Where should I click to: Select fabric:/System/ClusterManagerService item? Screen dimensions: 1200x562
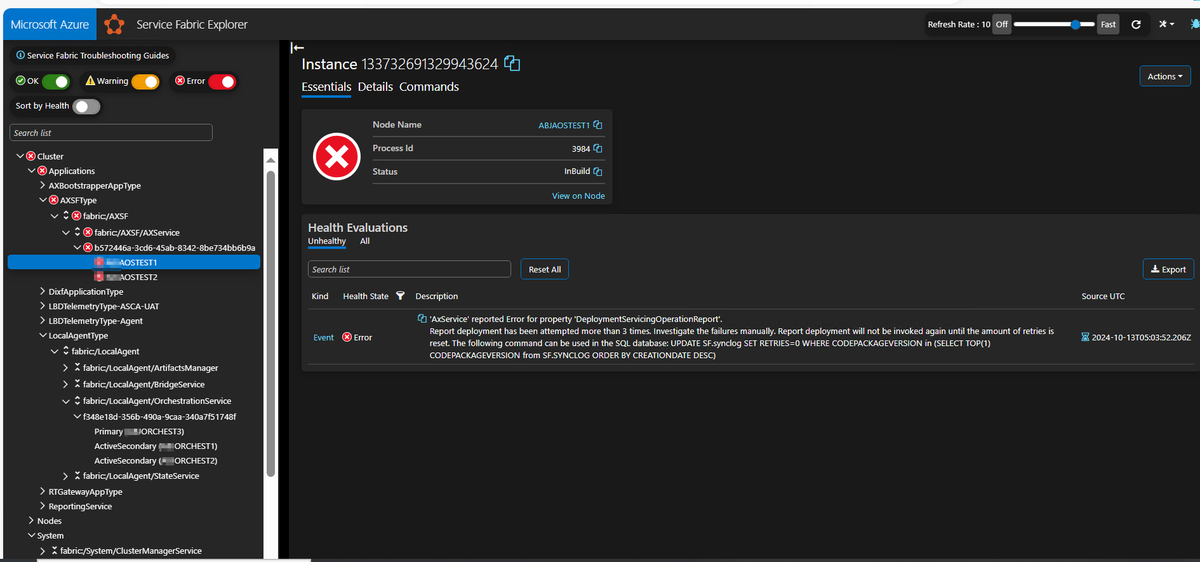pos(131,551)
